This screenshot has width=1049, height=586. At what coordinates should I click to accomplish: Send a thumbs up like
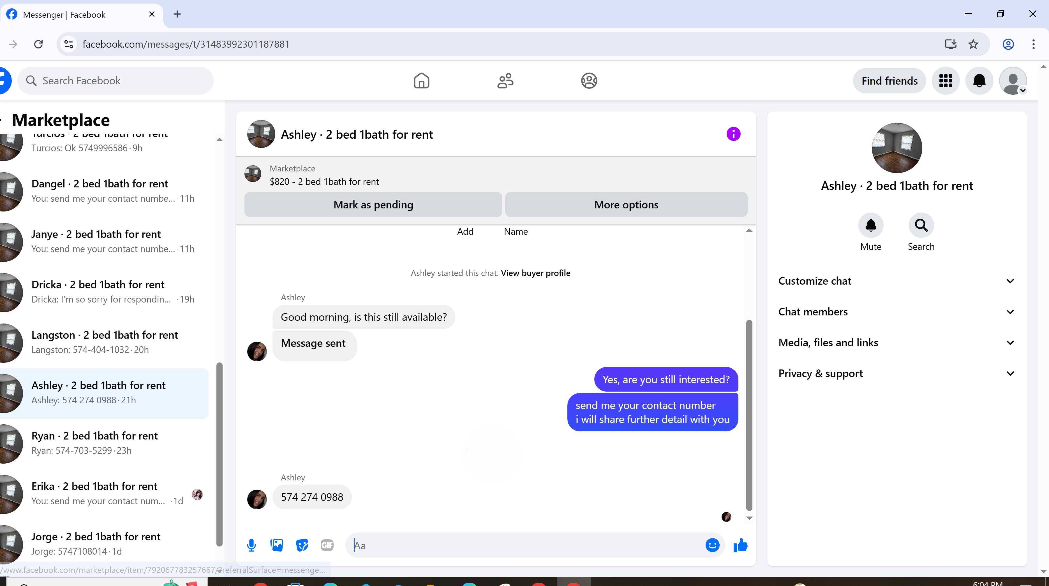(x=740, y=545)
